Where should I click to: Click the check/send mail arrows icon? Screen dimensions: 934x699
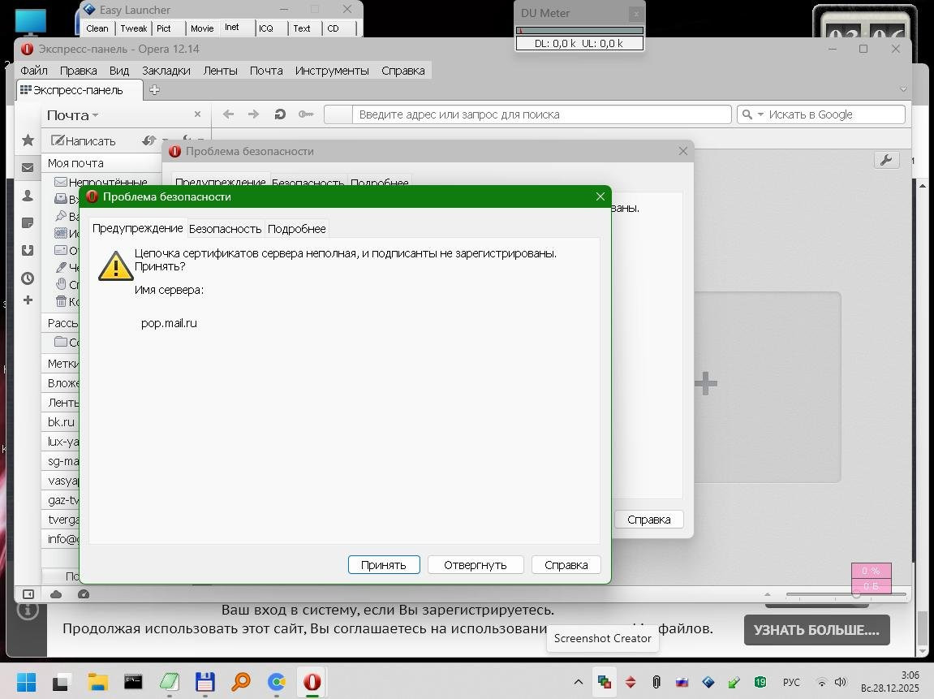[x=149, y=140]
